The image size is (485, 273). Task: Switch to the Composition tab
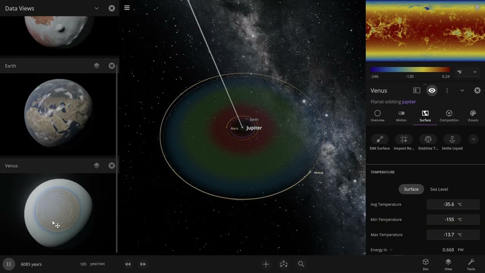click(x=449, y=116)
